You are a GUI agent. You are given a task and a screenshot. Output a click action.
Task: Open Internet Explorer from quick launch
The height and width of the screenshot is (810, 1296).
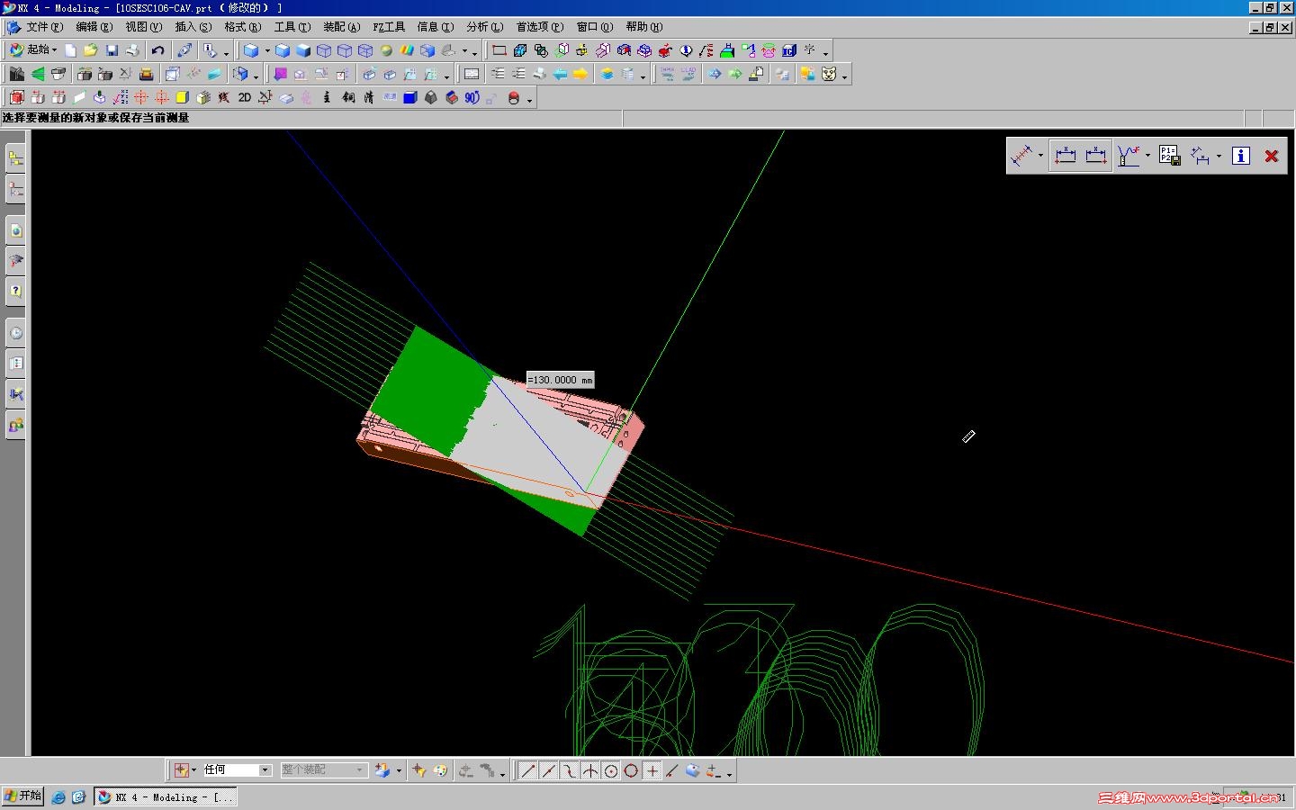click(x=58, y=797)
